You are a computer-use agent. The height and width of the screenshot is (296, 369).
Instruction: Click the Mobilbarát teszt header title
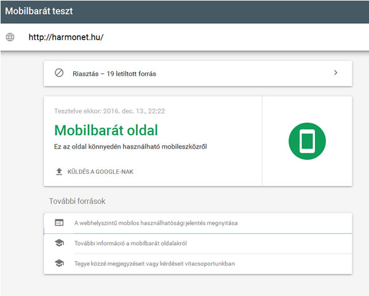[39, 11]
